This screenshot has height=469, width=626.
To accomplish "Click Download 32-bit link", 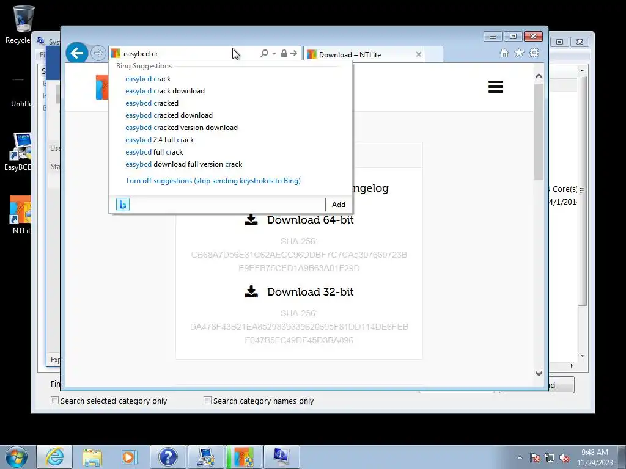I will click(310, 291).
